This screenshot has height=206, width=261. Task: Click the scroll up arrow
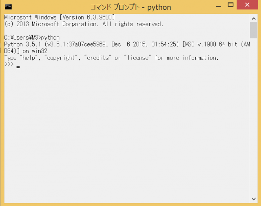pos(253,18)
